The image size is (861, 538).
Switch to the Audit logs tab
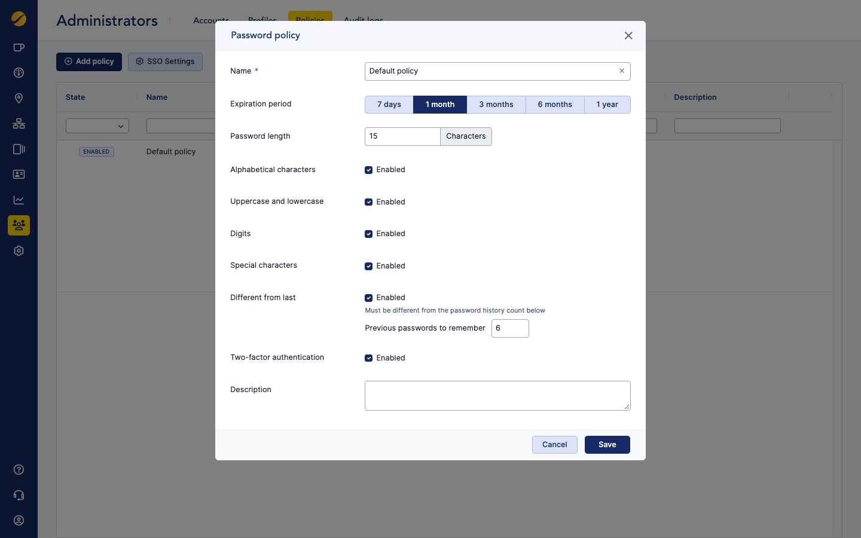coord(363,20)
